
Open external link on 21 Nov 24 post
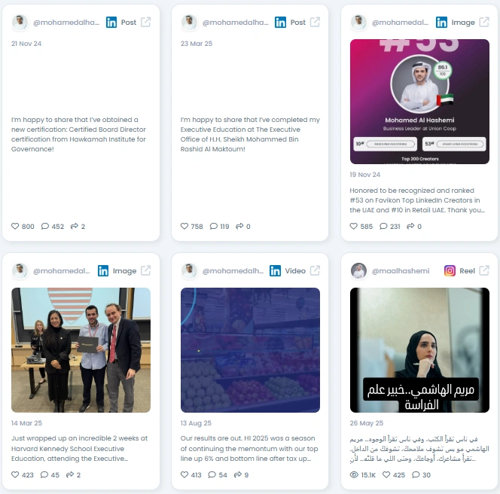[146, 23]
